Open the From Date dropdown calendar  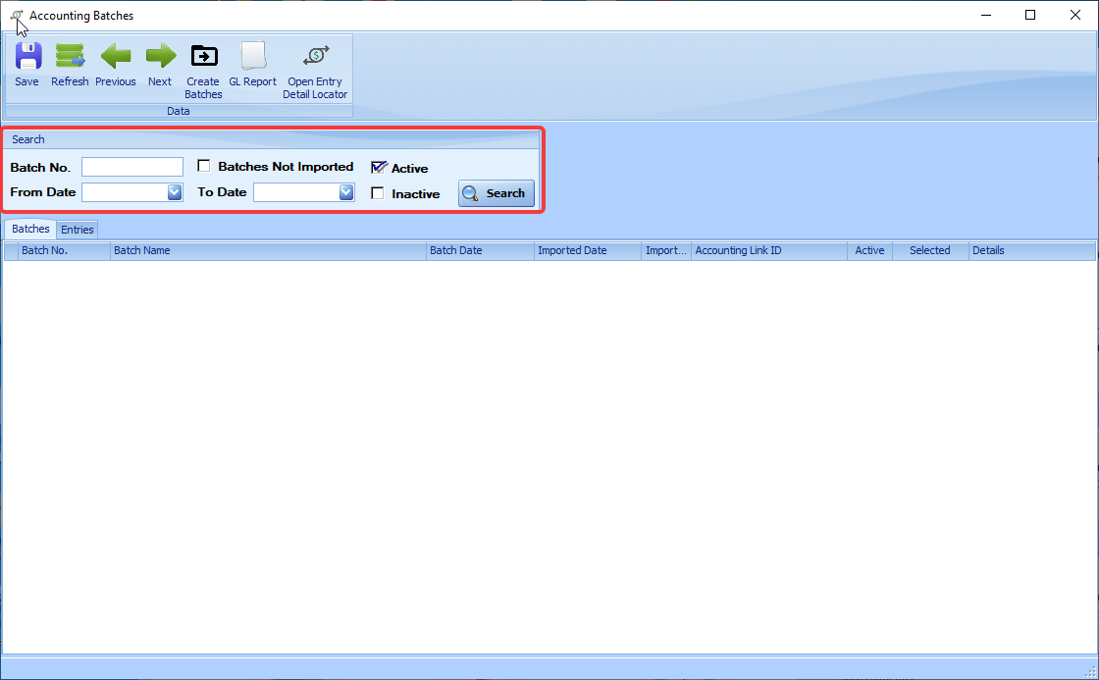coord(175,192)
